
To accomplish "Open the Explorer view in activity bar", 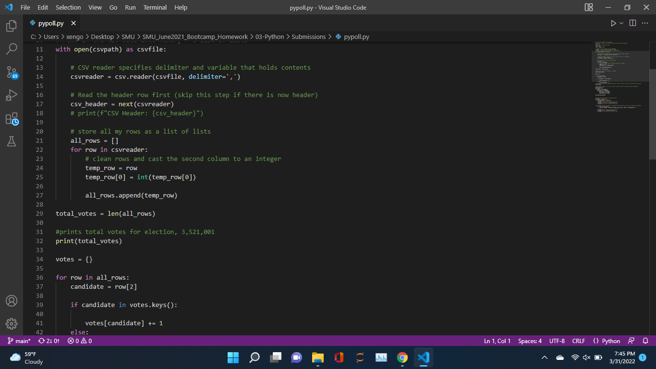I will 12,26.
